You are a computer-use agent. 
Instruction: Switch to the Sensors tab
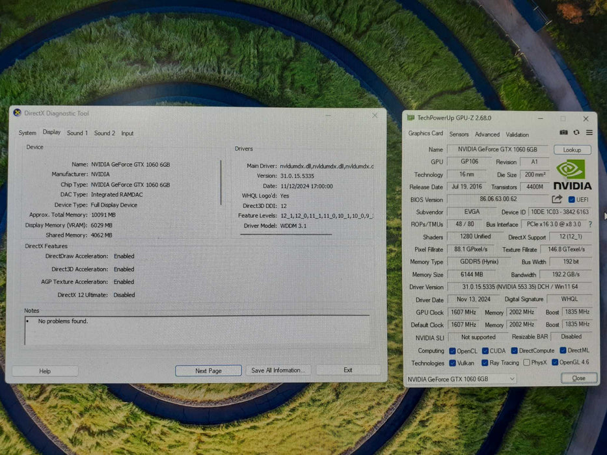tap(459, 135)
